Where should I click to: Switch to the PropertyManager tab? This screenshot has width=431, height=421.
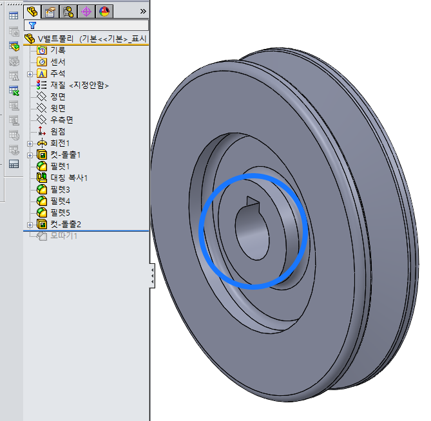click(50, 12)
